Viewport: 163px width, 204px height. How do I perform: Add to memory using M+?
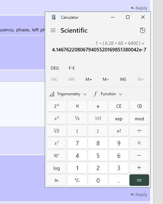point(89,79)
